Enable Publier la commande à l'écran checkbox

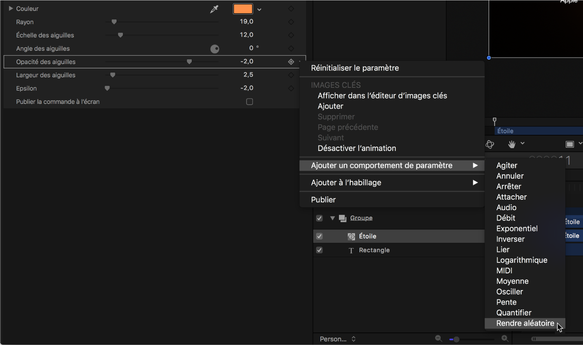tap(249, 102)
